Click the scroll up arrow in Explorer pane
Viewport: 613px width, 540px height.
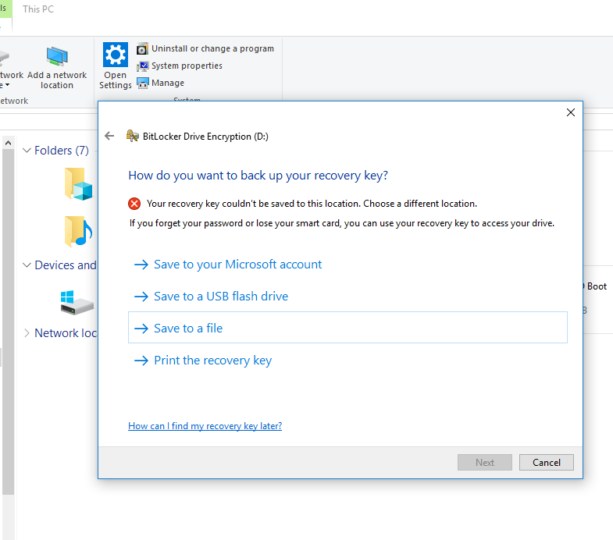(9, 143)
